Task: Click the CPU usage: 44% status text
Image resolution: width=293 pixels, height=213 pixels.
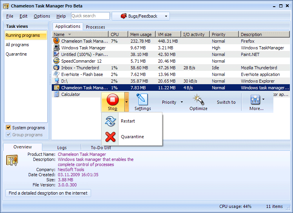Action: pos(235,206)
